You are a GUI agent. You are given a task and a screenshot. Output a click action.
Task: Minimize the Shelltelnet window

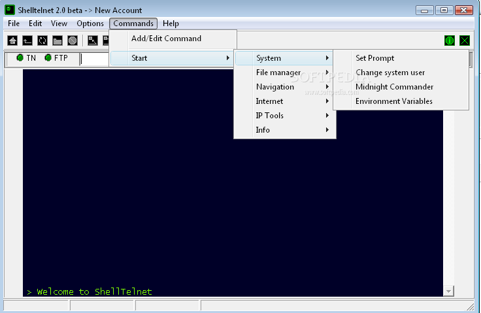[425, 10]
